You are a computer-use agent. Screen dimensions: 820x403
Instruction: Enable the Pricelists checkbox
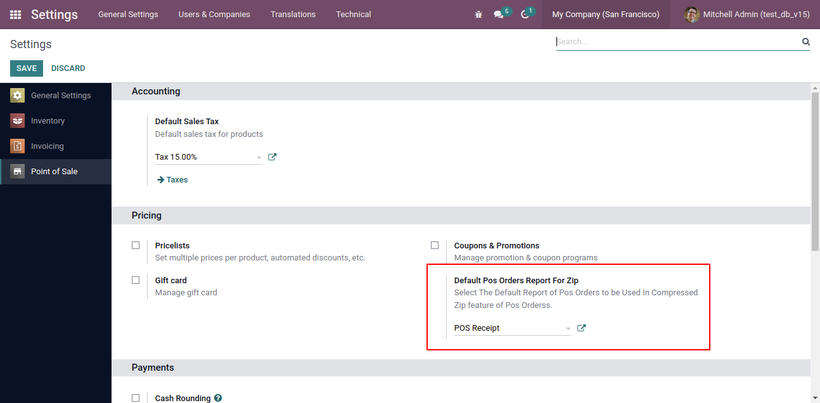coord(136,245)
